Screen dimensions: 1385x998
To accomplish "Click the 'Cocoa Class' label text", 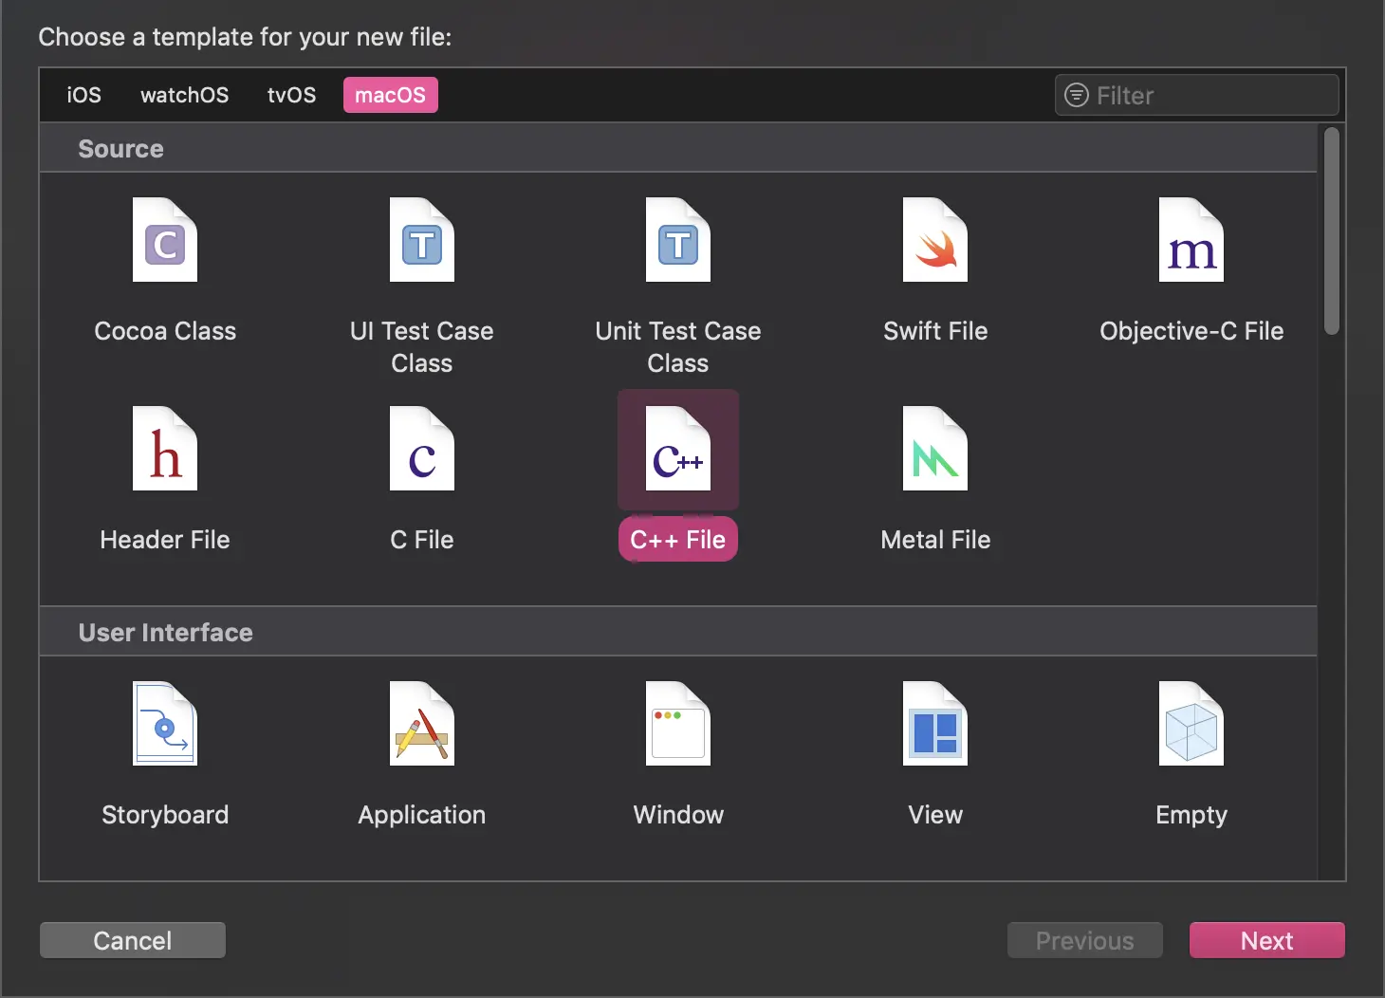I will click(165, 331).
